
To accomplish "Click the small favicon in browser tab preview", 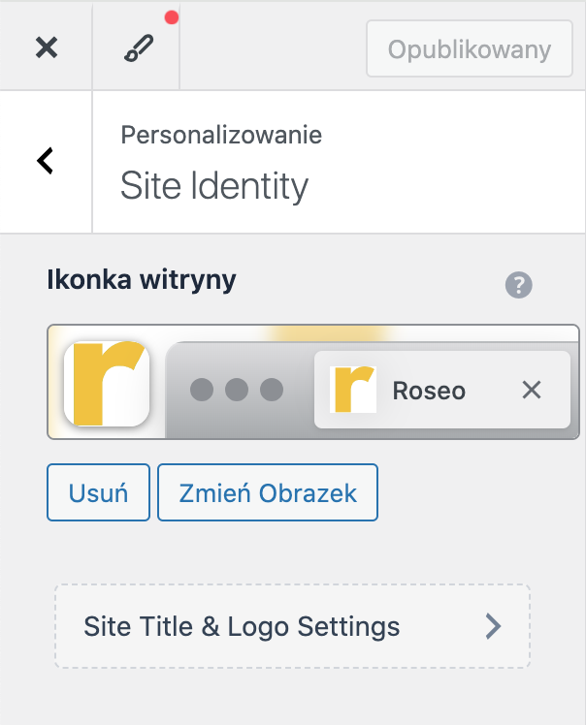I will (x=353, y=390).
